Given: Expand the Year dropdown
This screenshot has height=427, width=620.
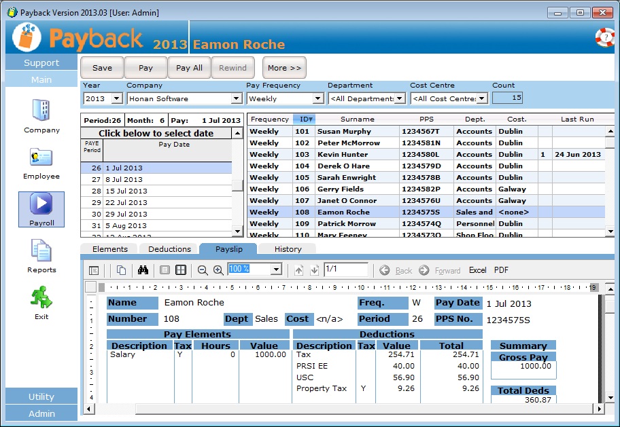Looking at the screenshot, I should [x=116, y=99].
